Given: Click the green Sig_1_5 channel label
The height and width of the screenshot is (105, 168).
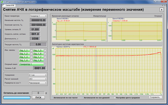Looking at the screenshot, I should point(38,50).
